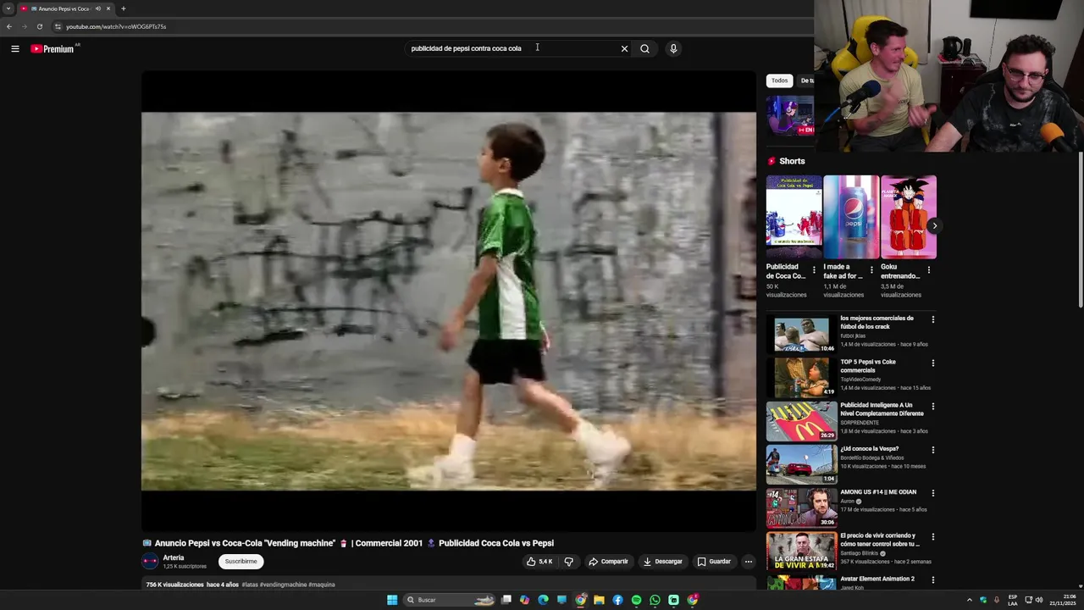
Task: Open Microsoft Edge from the taskbar
Action: point(543,600)
